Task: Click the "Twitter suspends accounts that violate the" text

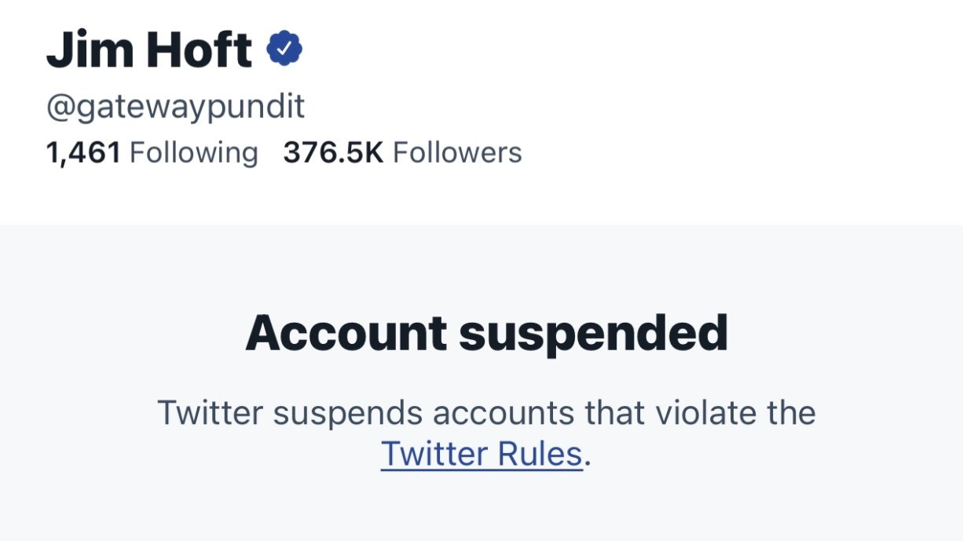Action: click(x=486, y=412)
